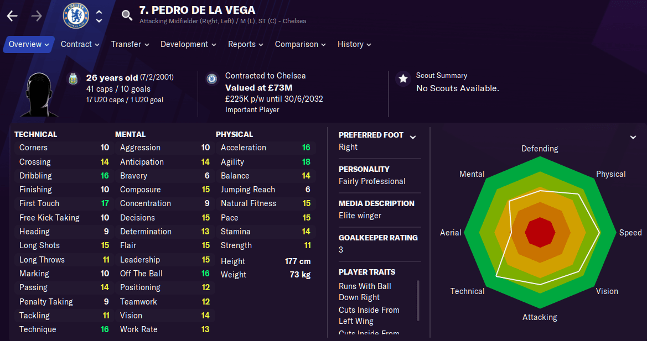Open the Comparison menu
647x341 pixels.
(x=301, y=44)
